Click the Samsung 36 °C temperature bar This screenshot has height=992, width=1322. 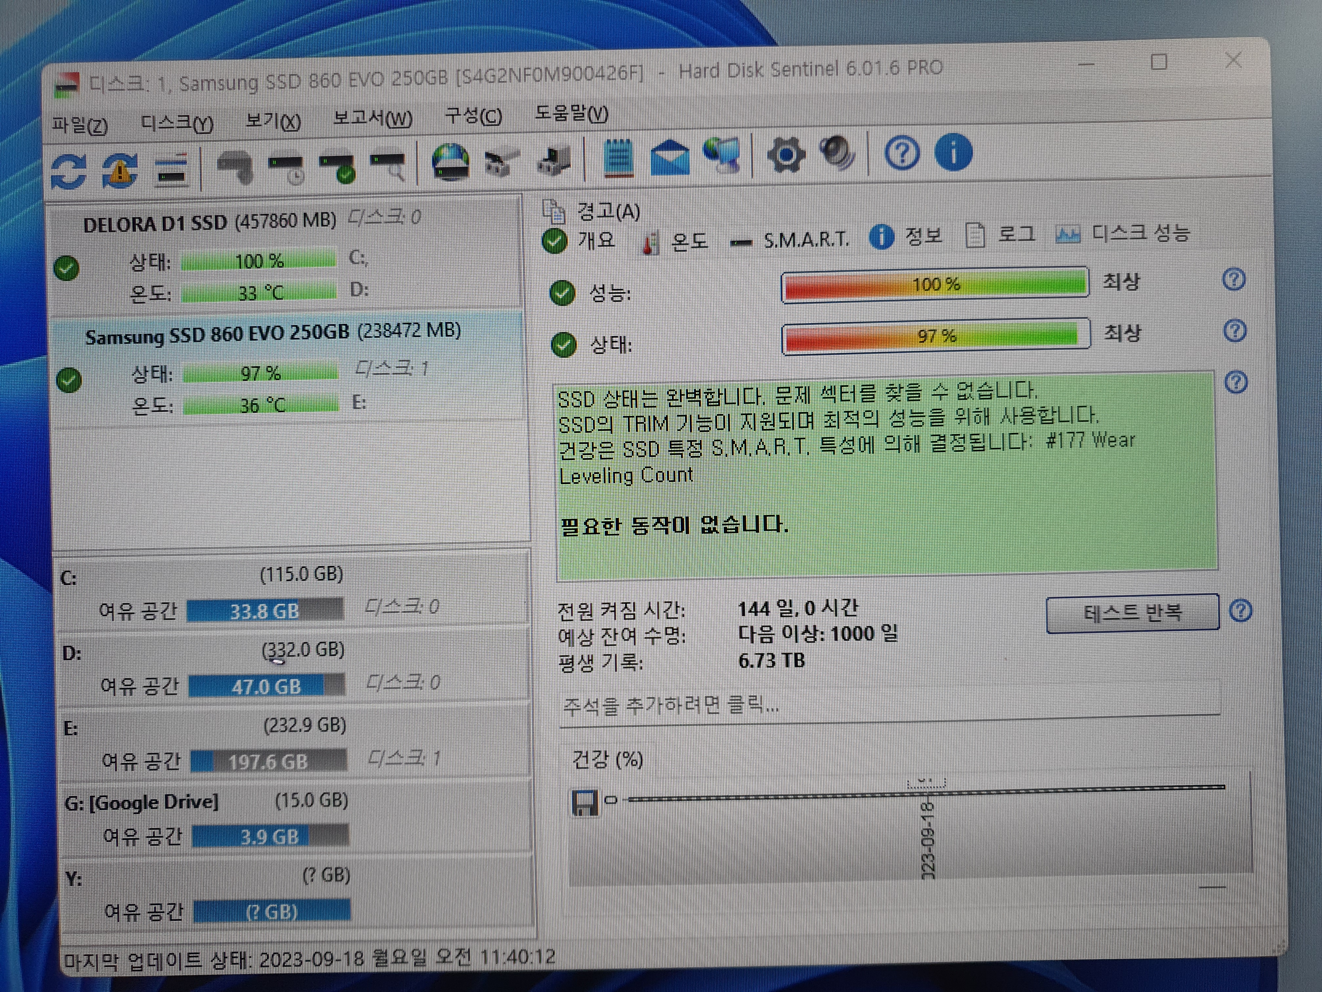pos(261,405)
